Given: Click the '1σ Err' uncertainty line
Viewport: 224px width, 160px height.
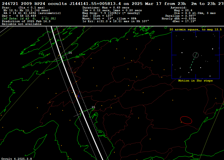Looking at the screenshot, I should 116,21.
